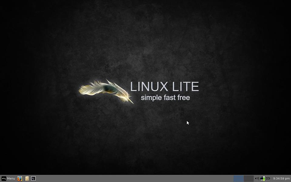Show network connection details from the tray
The width and height of the screenshot is (291, 182).
[x=263, y=178]
